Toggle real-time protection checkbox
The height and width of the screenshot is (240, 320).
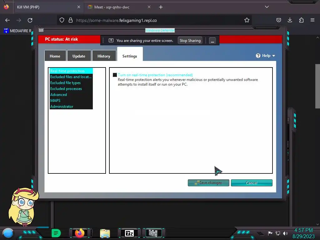tap(115, 75)
